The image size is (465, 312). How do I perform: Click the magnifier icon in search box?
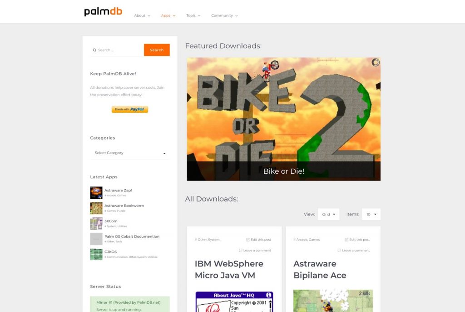[94, 50]
